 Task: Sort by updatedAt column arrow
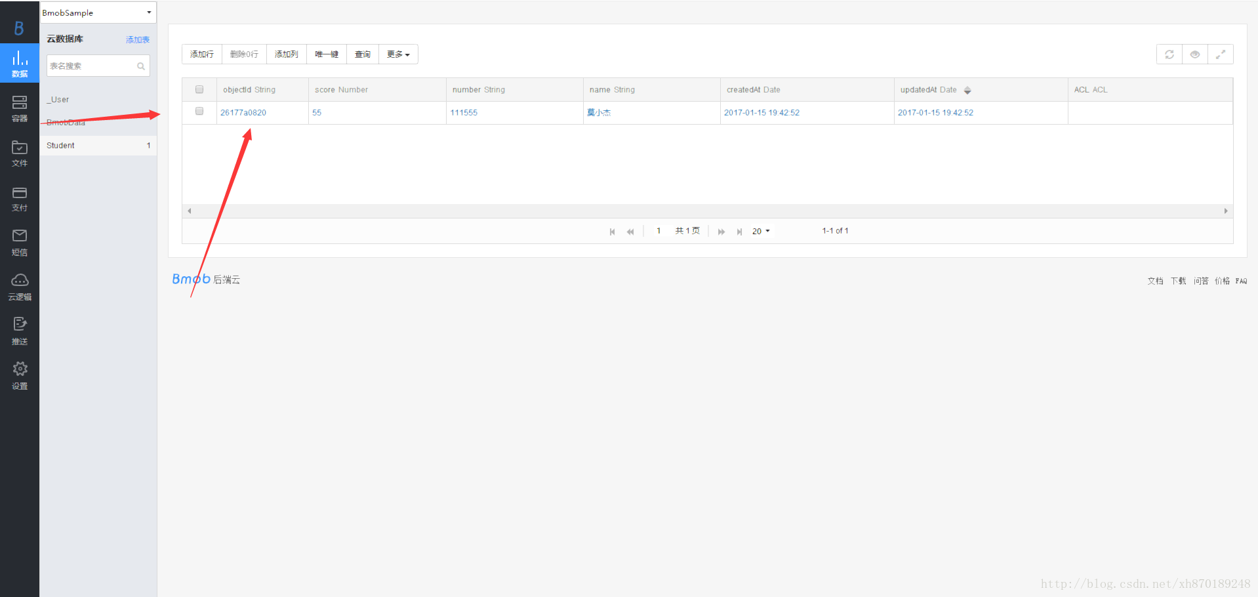(967, 91)
